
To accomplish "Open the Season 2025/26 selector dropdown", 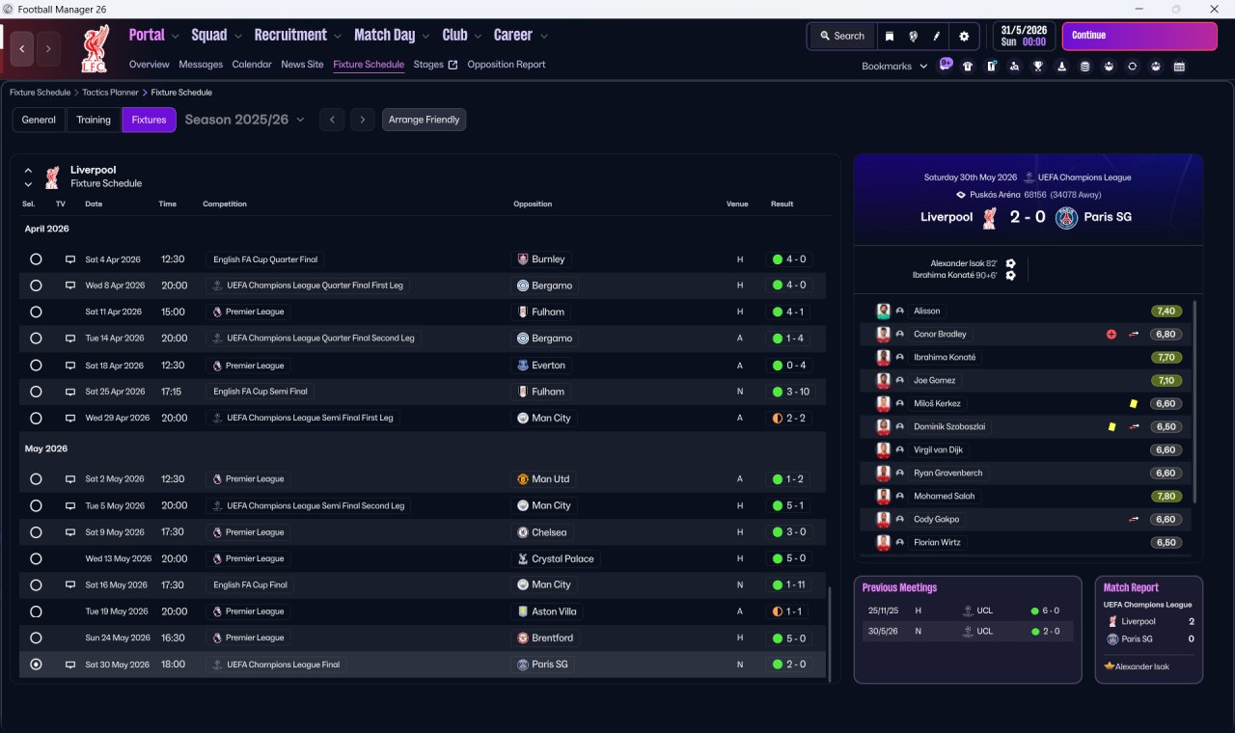I will (244, 120).
